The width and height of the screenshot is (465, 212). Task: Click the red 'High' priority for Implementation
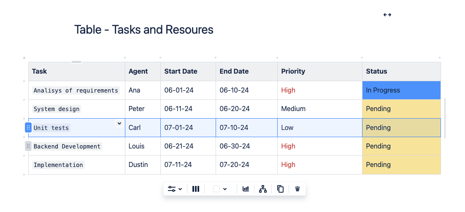288,165
